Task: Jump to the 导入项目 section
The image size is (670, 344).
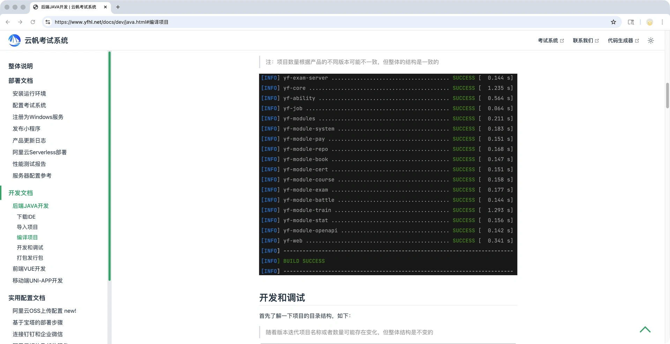Action: point(27,227)
